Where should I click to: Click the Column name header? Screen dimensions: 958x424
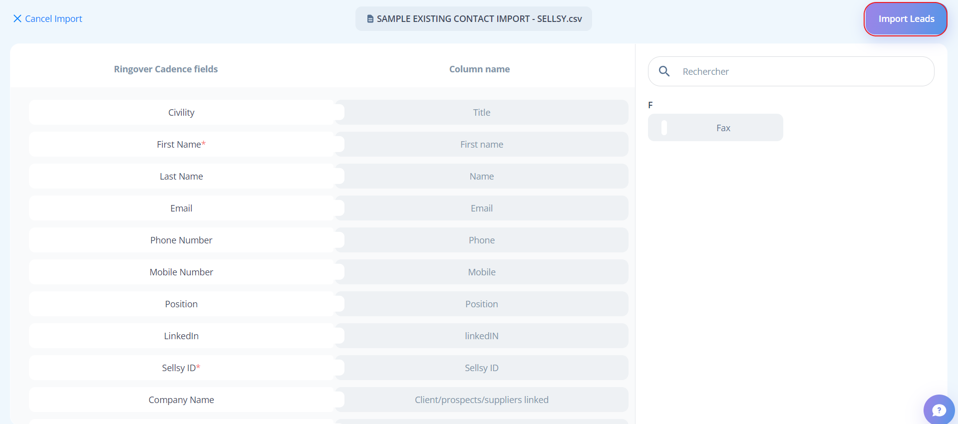(479, 69)
